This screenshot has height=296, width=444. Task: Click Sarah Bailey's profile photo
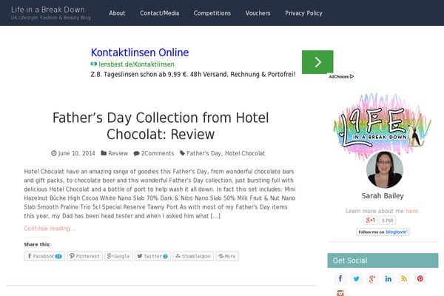click(x=384, y=169)
